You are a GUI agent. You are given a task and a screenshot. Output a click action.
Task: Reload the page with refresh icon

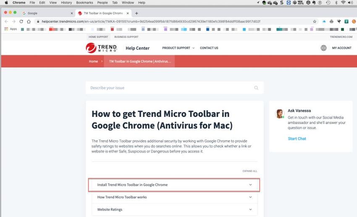(x=21, y=21)
